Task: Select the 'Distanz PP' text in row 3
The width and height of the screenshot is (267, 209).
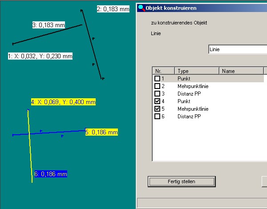Action: coord(189,94)
